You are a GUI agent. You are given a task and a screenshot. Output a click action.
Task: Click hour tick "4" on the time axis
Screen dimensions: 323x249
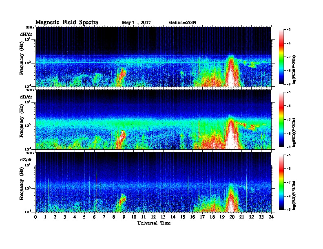pos(75,217)
